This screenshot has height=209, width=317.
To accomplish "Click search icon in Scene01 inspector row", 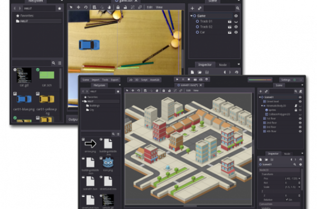I will click(295, 164).
